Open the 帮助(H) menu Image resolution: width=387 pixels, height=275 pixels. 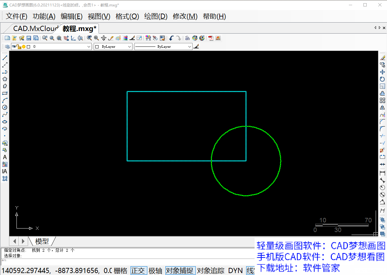(x=214, y=16)
